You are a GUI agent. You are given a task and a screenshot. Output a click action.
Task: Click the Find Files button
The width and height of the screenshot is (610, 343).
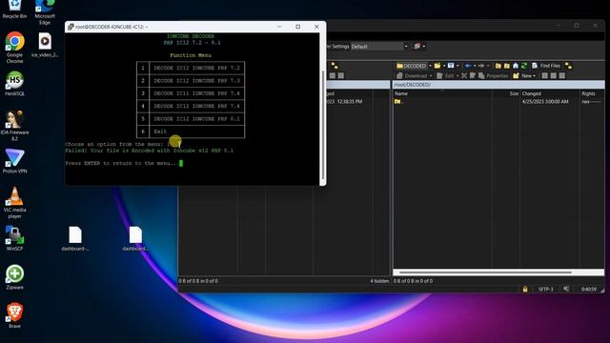click(x=546, y=66)
